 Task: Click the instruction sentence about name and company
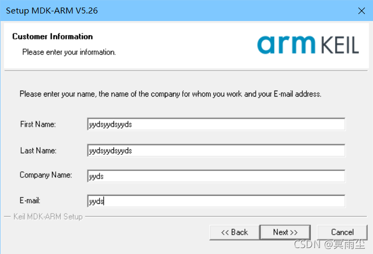tap(170, 94)
